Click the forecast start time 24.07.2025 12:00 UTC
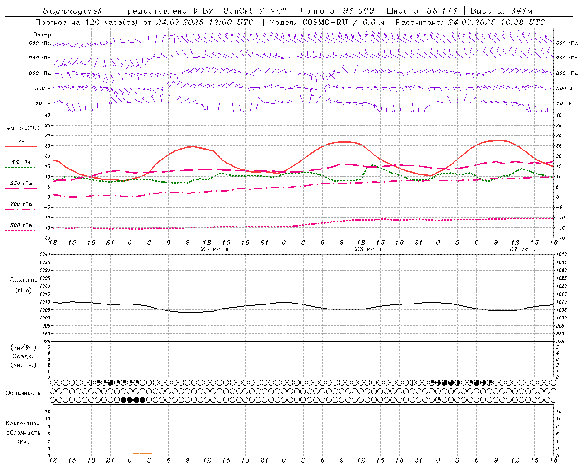 click(204, 22)
